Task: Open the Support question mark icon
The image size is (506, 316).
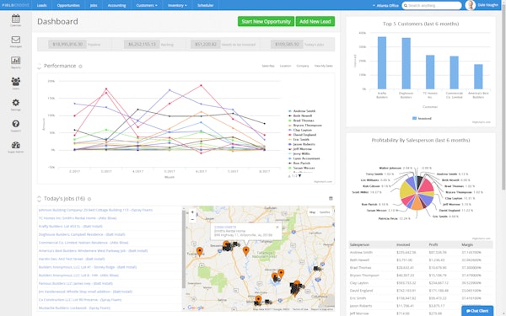Action: 15,124
